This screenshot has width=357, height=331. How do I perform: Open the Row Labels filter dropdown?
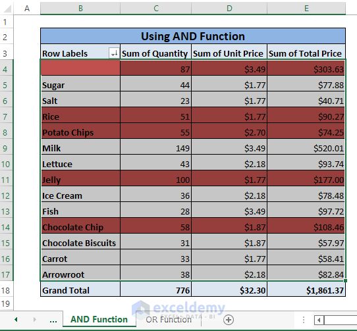pyautogui.click(x=114, y=53)
